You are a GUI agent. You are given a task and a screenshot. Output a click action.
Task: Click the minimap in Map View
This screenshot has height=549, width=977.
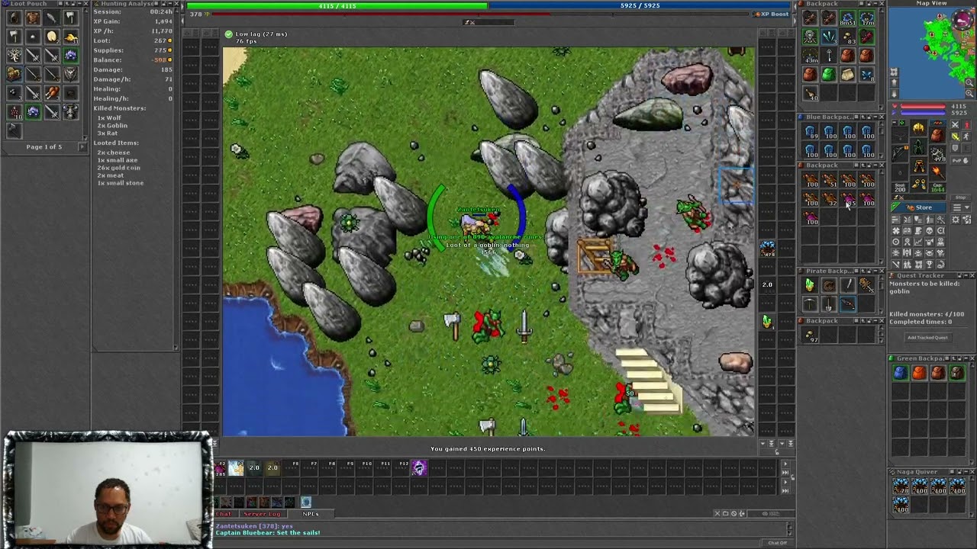pyautogui.click(x=931, y=52)
